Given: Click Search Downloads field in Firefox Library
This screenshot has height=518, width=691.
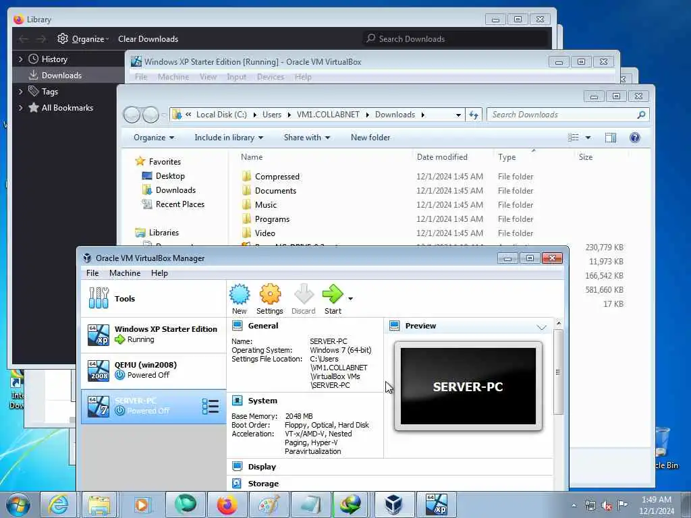Looking at the screenshot, I should pos(455,38).
